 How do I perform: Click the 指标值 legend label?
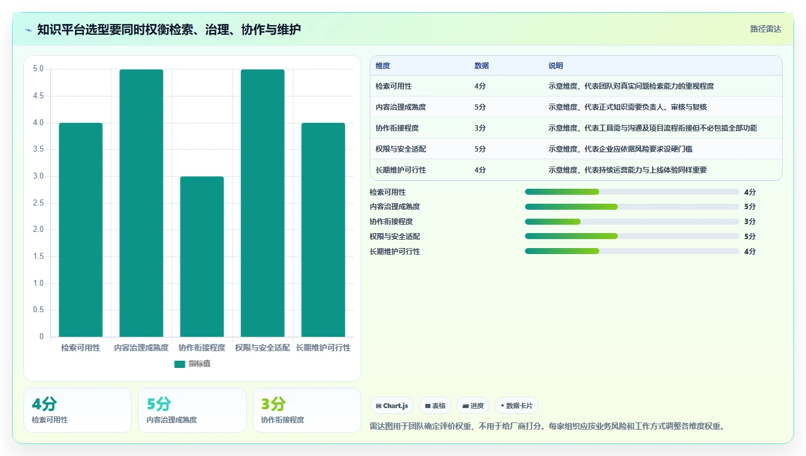[200, 364]
